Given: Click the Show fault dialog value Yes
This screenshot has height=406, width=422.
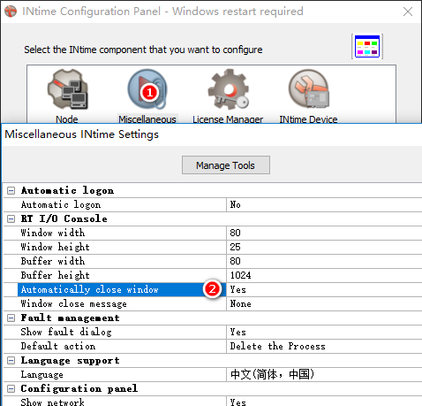Looking at the screenshot, I should [x=324, y=333].
